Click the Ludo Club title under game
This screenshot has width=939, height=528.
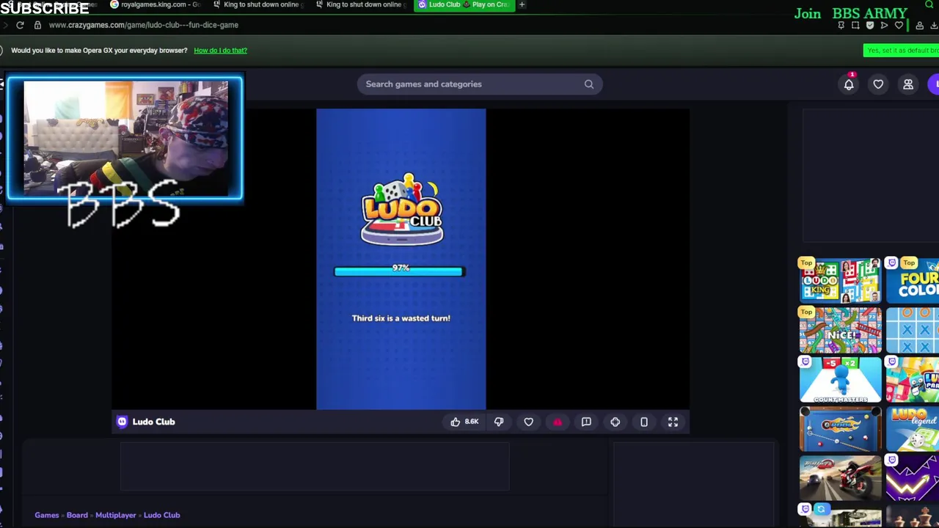click(x=153, y=422)
